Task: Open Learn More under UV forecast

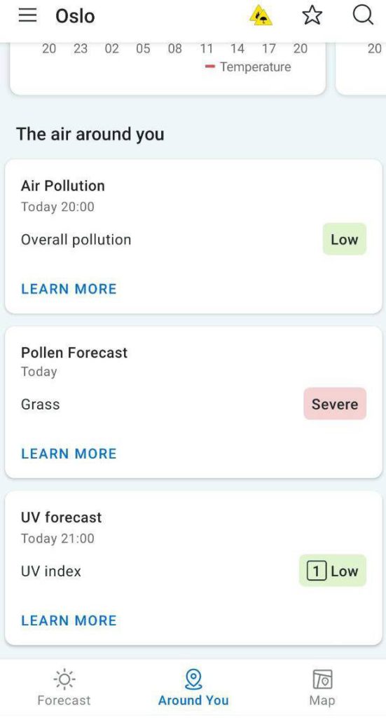Action: point(69,621)
